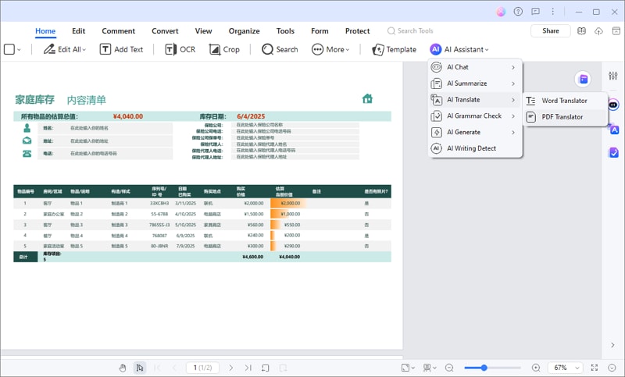Click the Search Tools field

coord(411,30)
